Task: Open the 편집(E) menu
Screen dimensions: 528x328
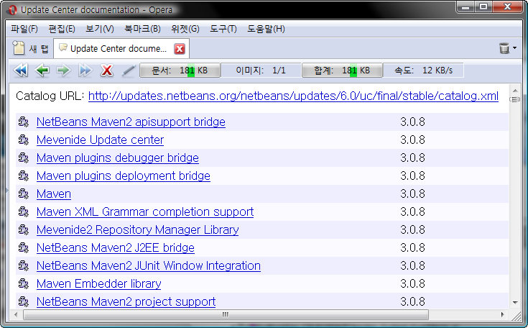Action: tap(62, 29)
